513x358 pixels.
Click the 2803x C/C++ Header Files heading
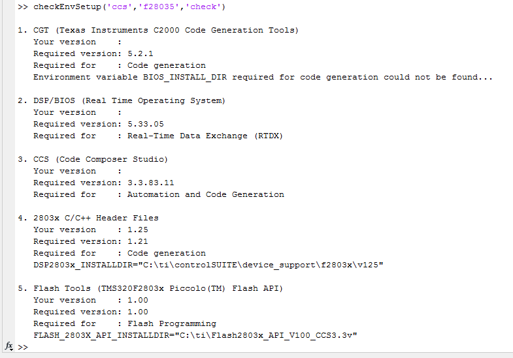click(x=95, y=218)
